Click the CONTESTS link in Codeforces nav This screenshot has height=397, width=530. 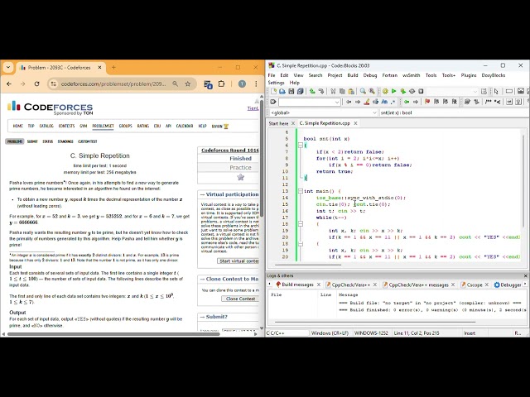[x=66, y=126]
